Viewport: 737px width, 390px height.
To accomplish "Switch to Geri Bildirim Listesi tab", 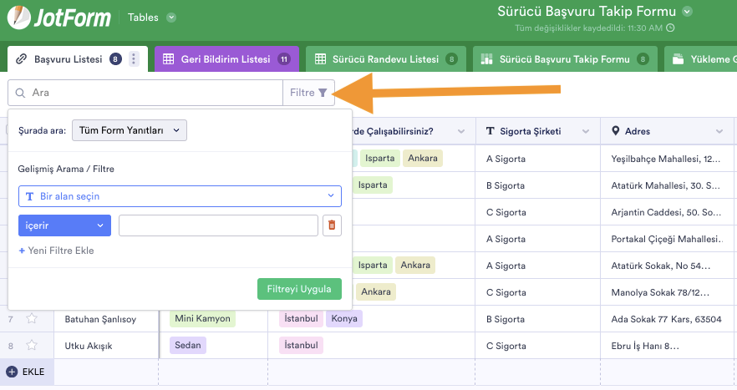I will click(x=226, y=59).
